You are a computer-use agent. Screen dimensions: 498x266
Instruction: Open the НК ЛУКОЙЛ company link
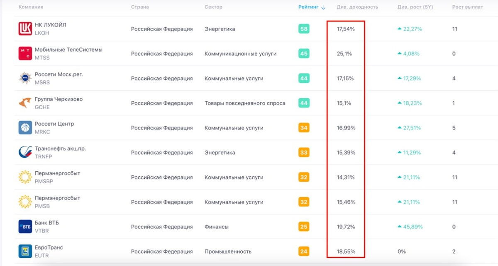click(50, 25)
